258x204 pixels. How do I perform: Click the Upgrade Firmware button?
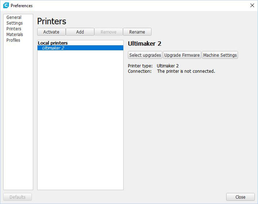click(x=182, y=55)
